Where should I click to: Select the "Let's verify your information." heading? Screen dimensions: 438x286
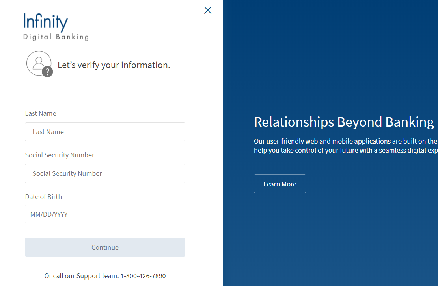tap(114, 65)
